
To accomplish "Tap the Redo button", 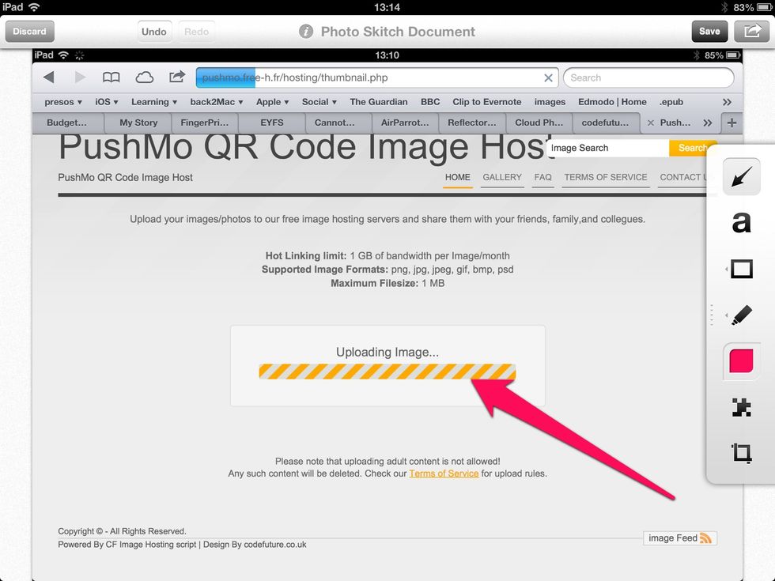I will (x=196, y=32).
